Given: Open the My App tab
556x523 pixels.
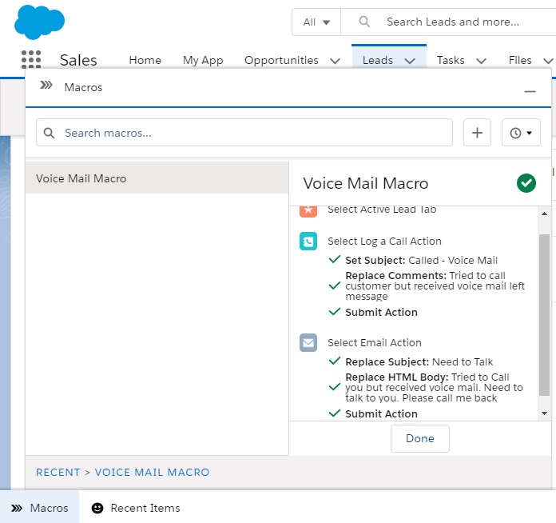Looking at the screenshot, I should (x=203, y=60).
